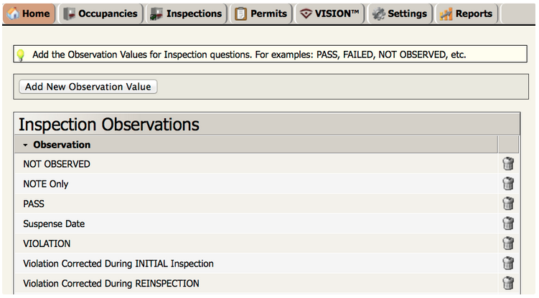
Task: Open the Settings tab
Action: tap(400, 14)
